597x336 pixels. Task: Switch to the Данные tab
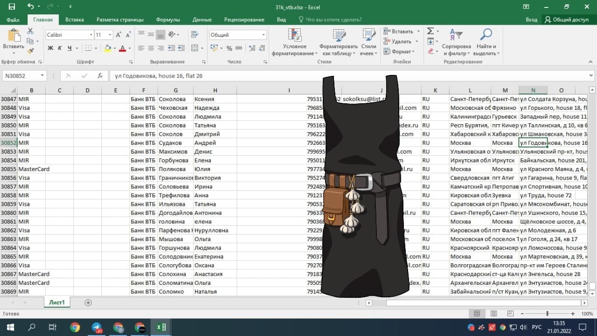[202, 20]
